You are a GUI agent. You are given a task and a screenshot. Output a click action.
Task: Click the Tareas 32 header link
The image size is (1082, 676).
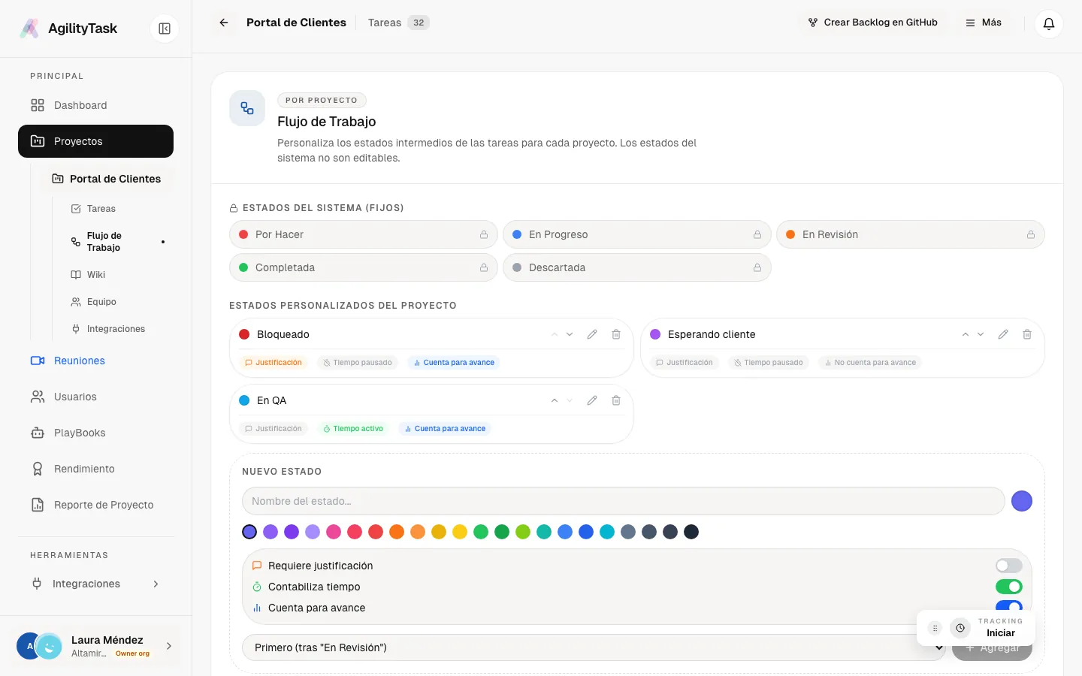click(x=398, y=23)
